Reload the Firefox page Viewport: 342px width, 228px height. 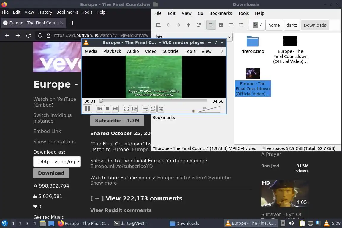point(28,35)
